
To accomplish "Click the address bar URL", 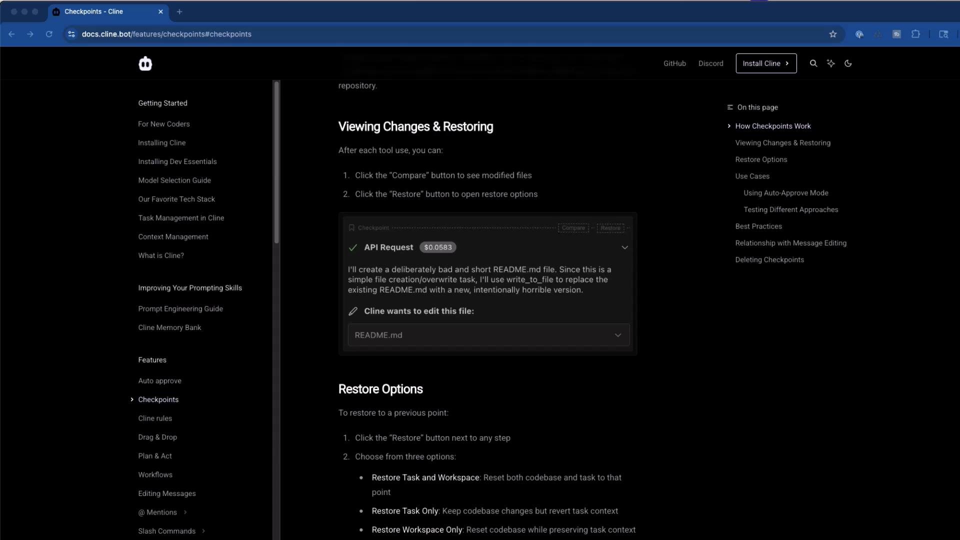I will click(166, 34).
